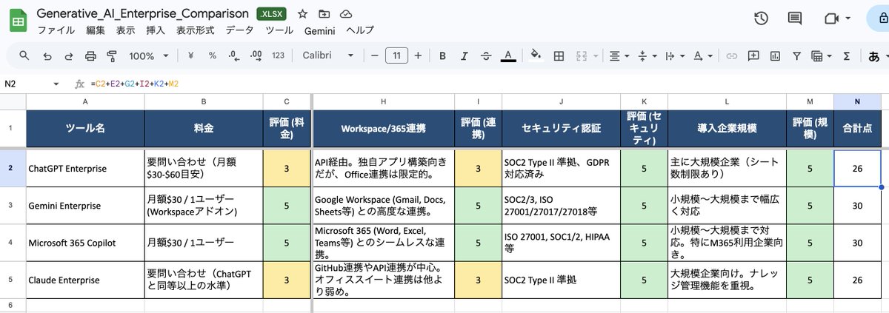
Task: Open the 表示形式 menu
Action: (196, 30)
